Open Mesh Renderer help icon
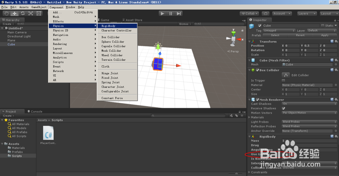The image size is (339, 176). (x=332, y=99)
